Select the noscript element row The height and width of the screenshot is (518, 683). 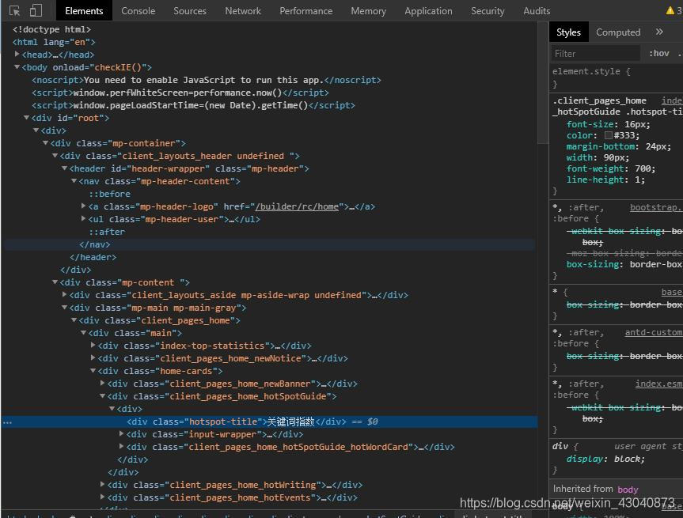[206, 80]
